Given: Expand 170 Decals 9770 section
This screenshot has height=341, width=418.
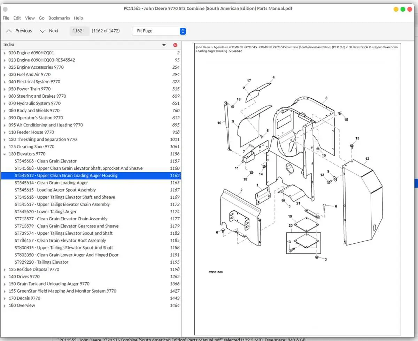Looking at the screenshot, I should point(5,298).
